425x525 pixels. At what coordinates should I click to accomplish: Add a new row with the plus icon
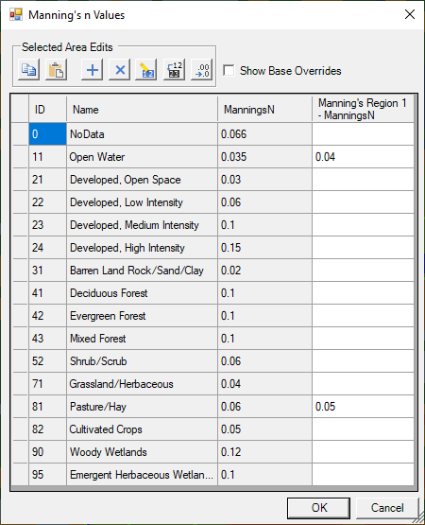click(92, 70)
